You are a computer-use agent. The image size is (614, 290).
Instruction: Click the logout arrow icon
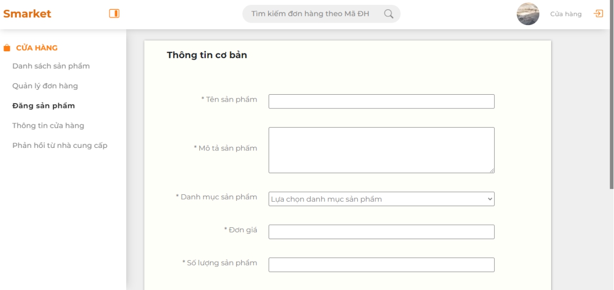tap(599, 13)
